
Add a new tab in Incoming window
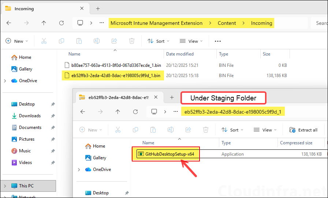click(98, 8)
